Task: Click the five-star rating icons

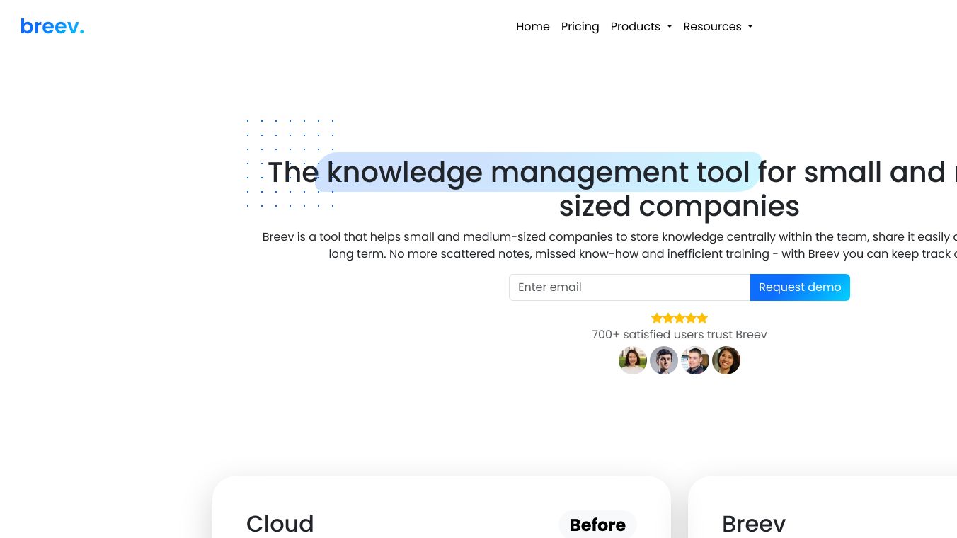Action: [x=680, y=319]
